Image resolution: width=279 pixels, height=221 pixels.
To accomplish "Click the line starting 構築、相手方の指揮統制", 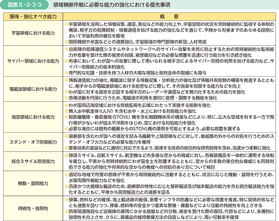I will coord(171,30).
